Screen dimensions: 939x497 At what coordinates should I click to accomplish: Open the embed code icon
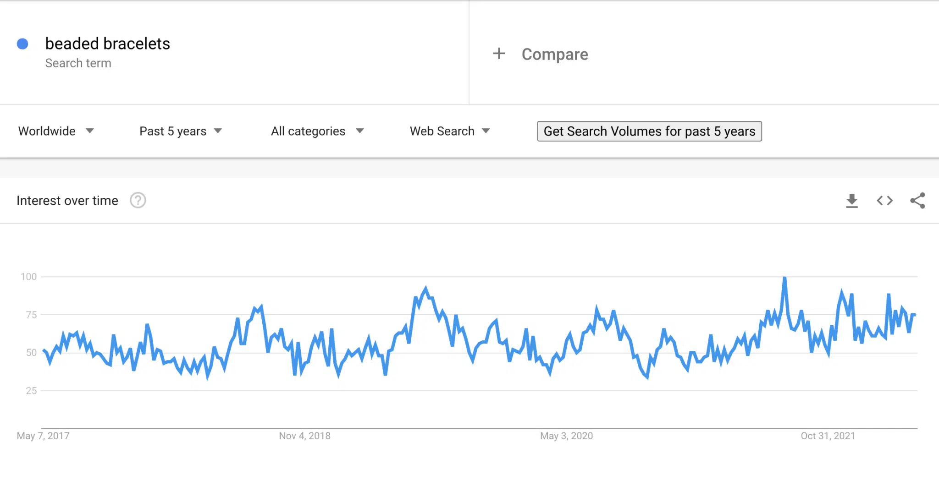[885, 201]
